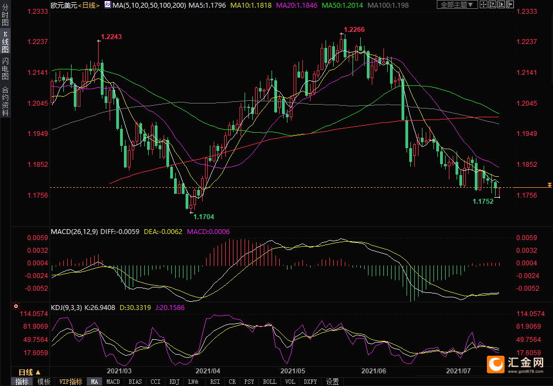The image size is (553, 386).
Task: Click the 模板 template button
Action: 44,382
